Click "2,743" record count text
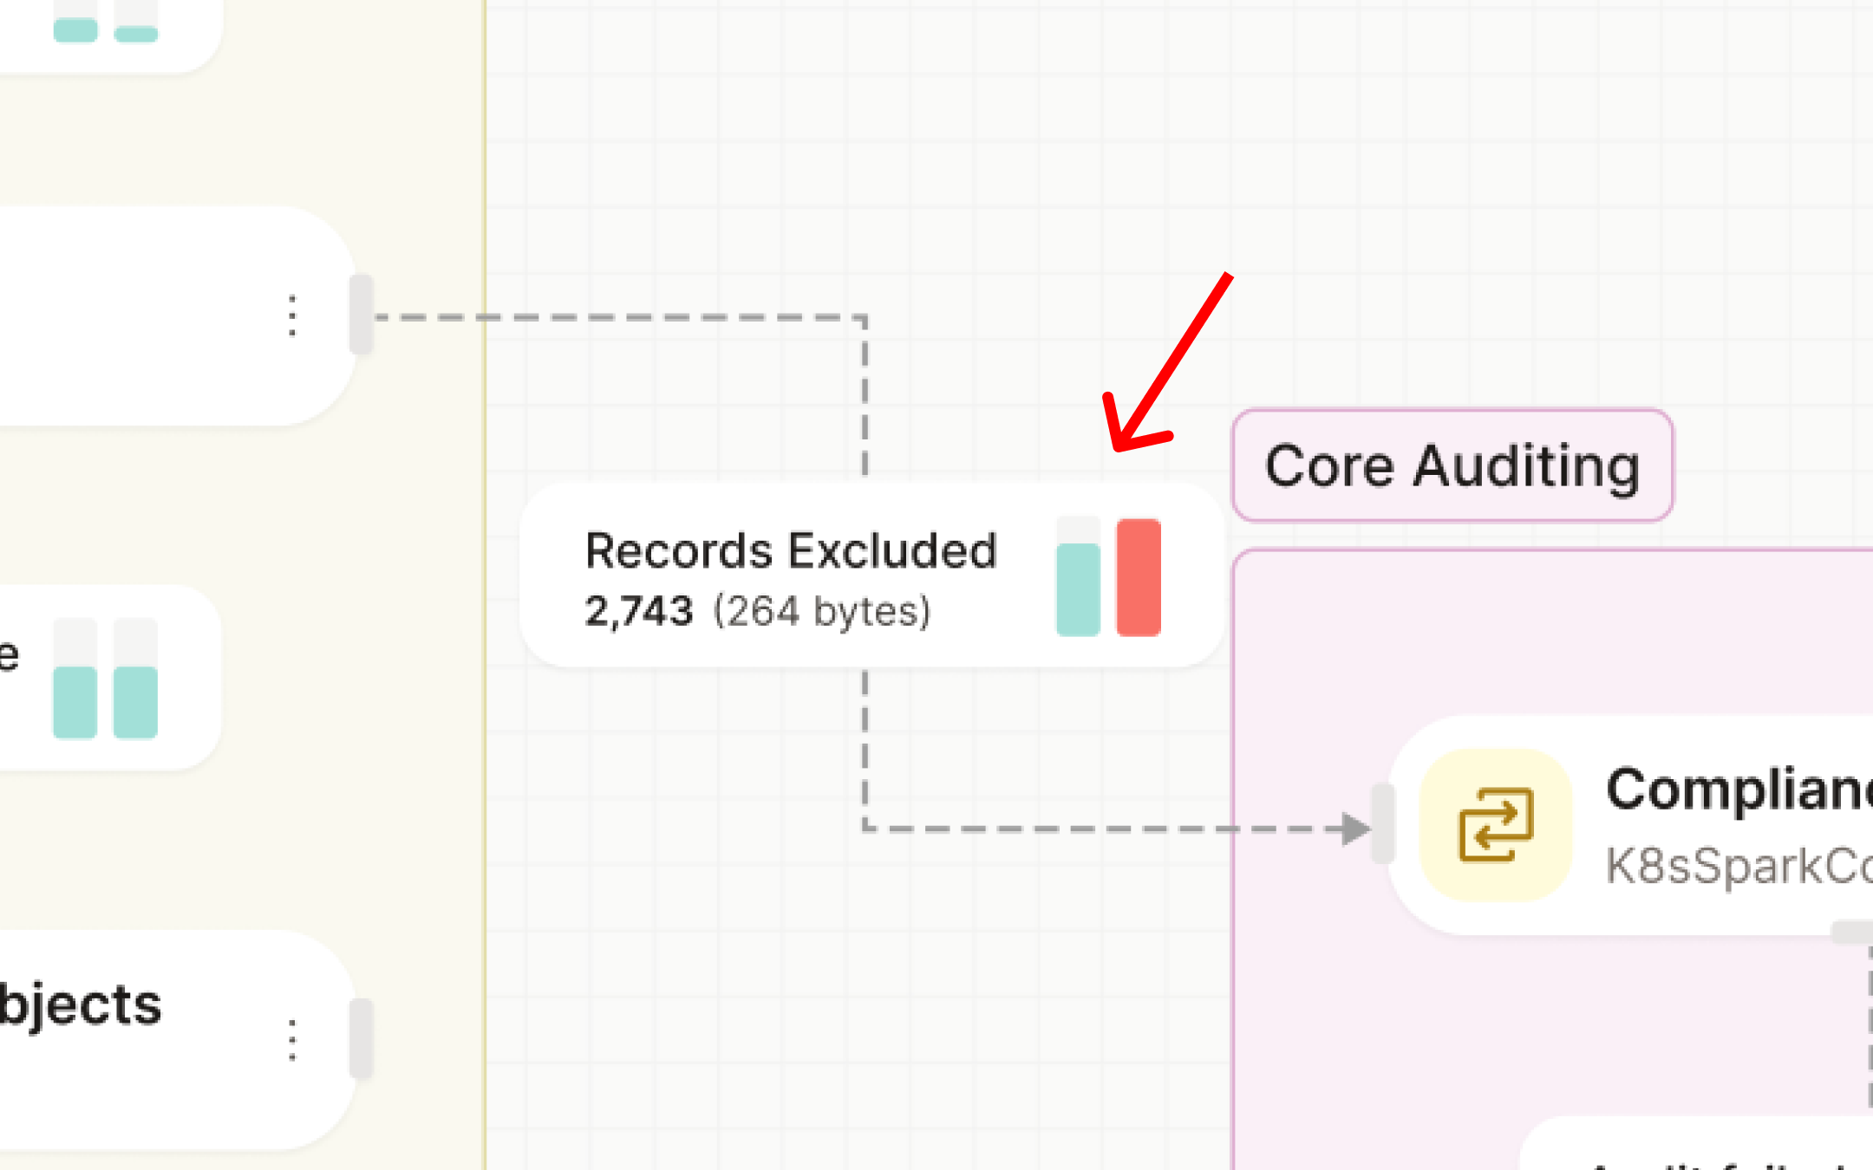This screenshot has height=1170, width=1873. pos(639,611)
